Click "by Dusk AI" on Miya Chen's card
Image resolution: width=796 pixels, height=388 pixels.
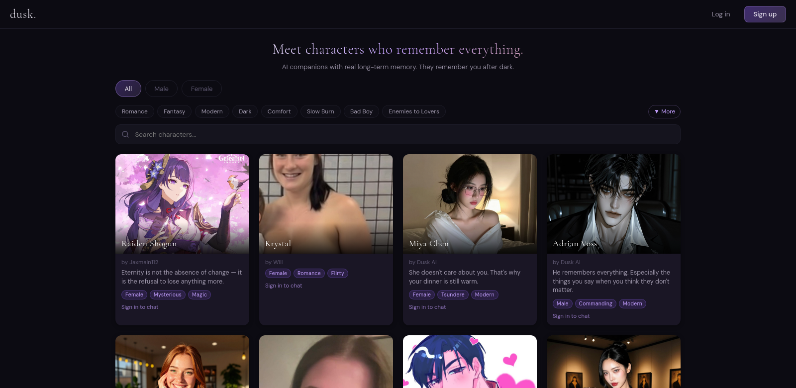click(x=423, y=262)
